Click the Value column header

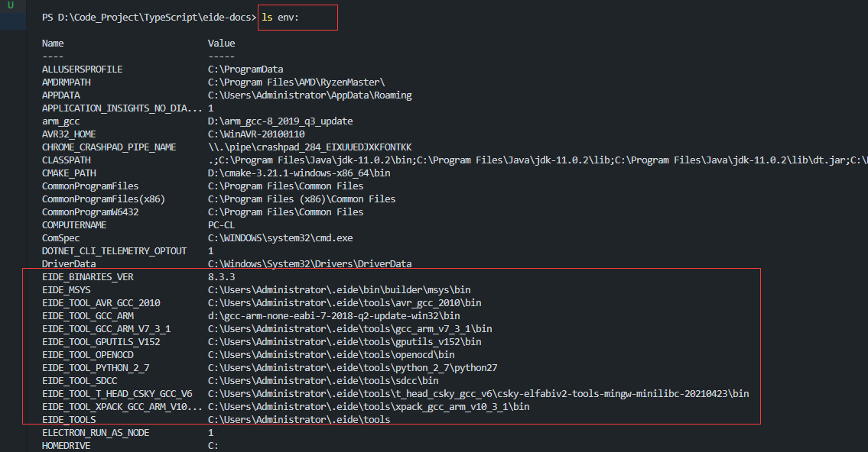click(221, 43)
